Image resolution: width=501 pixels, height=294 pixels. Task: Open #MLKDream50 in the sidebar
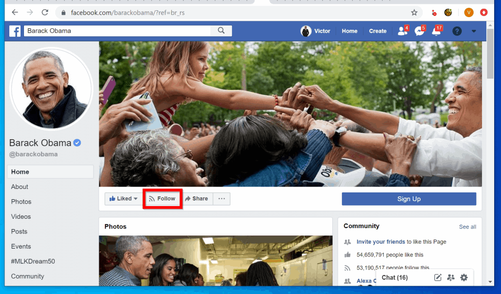click(33, 261)
